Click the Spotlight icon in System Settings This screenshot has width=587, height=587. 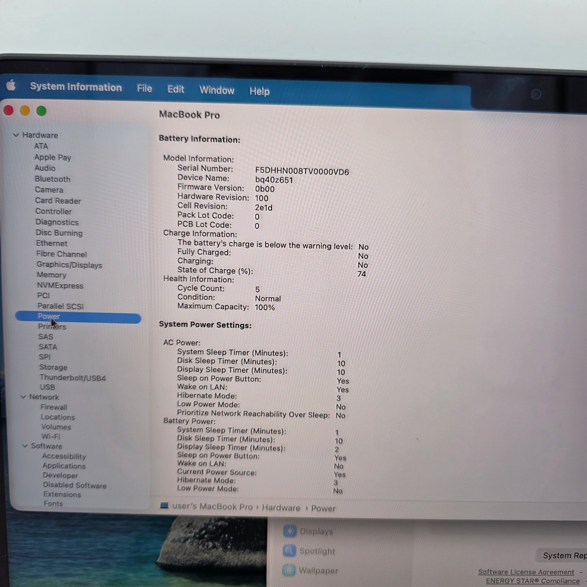click(290, 551)
